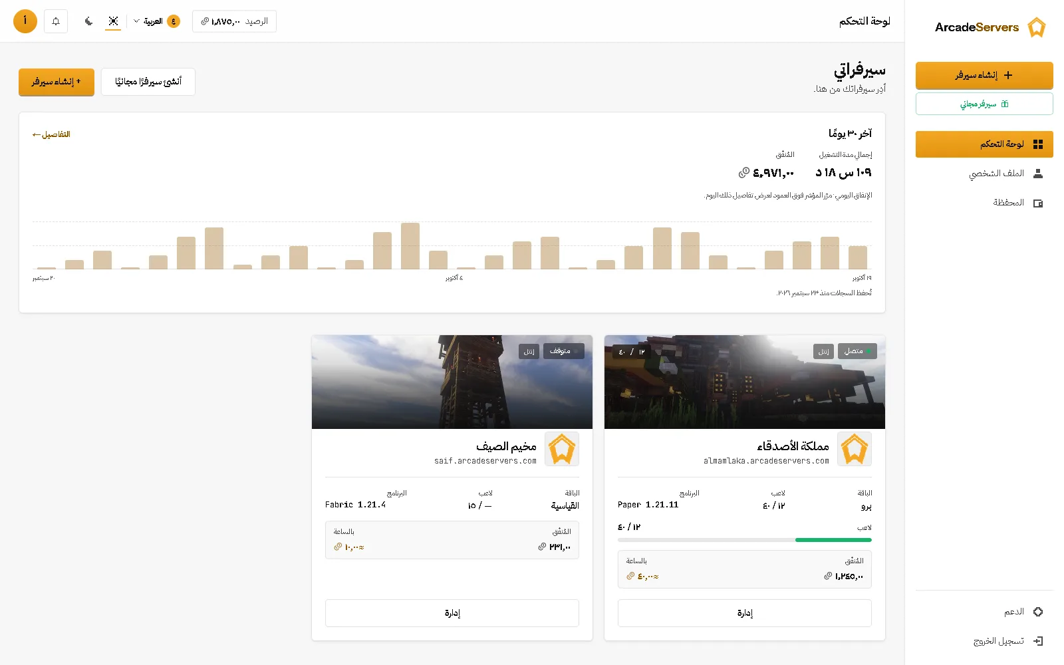Open لوحة التحكم in sidebar
The width and height of the screenshot is (1064, 665).
point(984,144)
